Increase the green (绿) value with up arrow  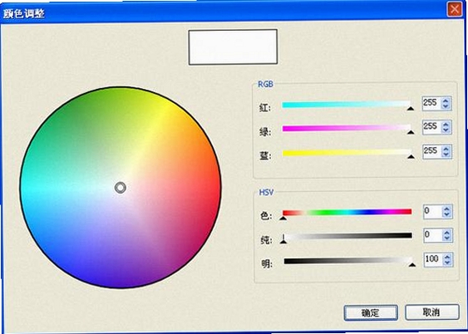pyautogui.click(x=446, y=125)
